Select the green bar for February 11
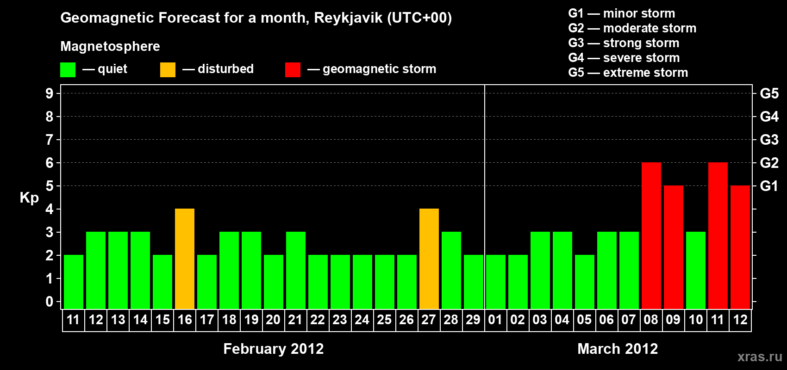This screenshot has width=787, height=370. 74,282
